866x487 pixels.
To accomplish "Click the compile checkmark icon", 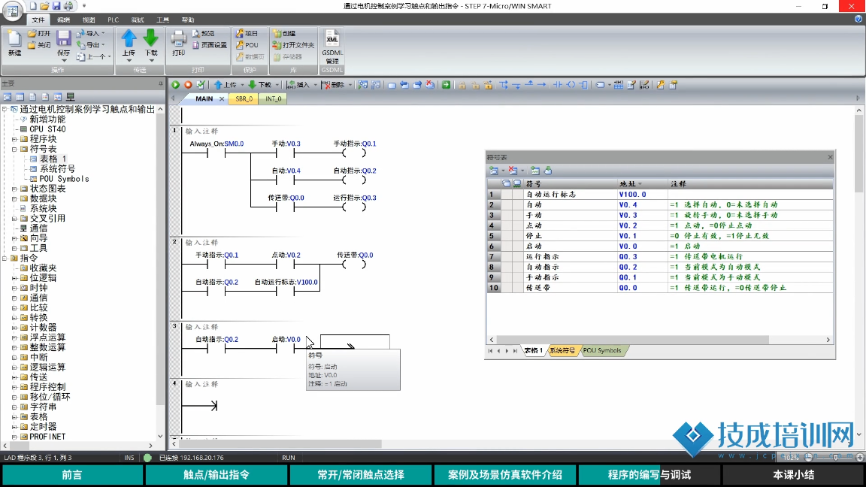I will 201,85.
